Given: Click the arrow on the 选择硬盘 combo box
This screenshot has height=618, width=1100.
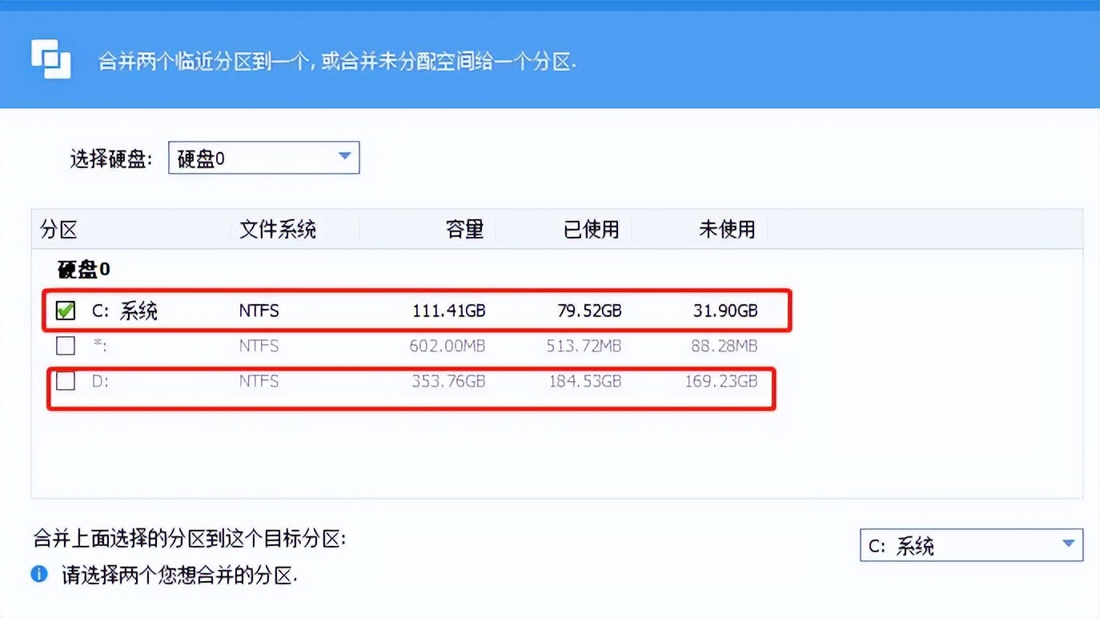Looking at the screenshot, I should point(344,158).
